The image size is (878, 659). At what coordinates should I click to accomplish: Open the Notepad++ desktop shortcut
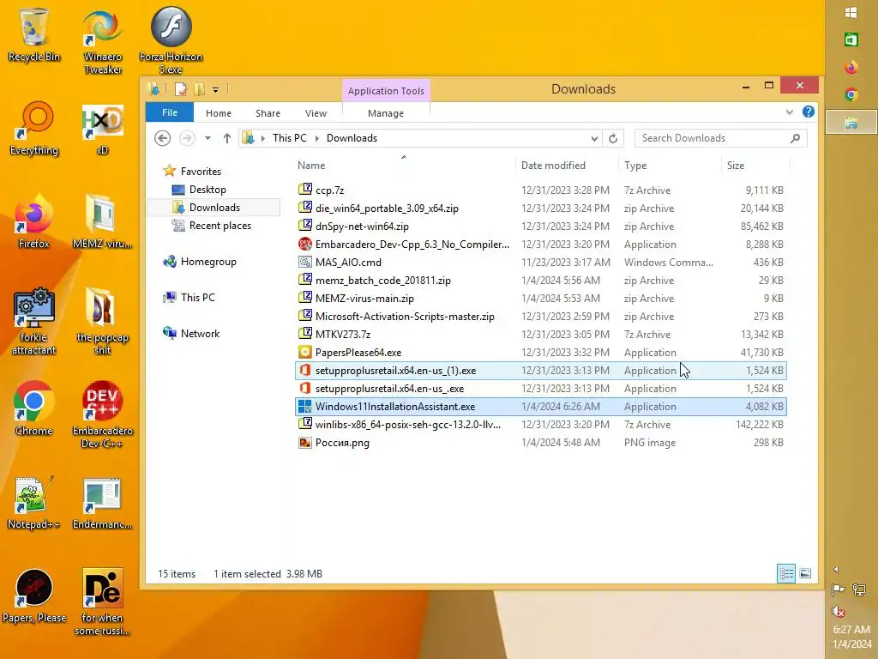coord(33,503)
